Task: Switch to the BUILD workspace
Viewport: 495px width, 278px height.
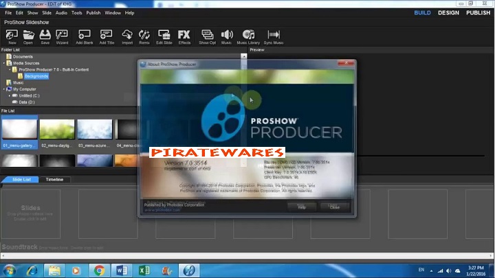Action: point(422,13)
